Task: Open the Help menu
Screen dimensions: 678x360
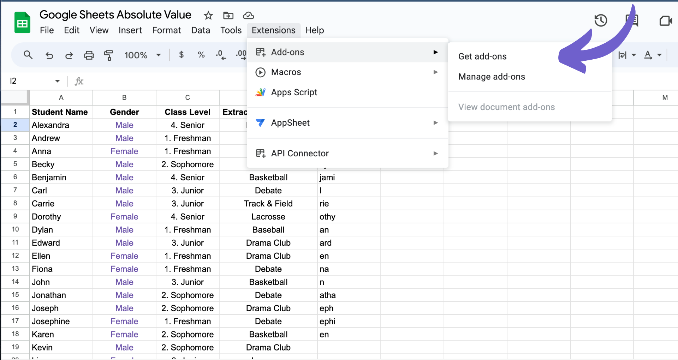Action: click(315, 30)
